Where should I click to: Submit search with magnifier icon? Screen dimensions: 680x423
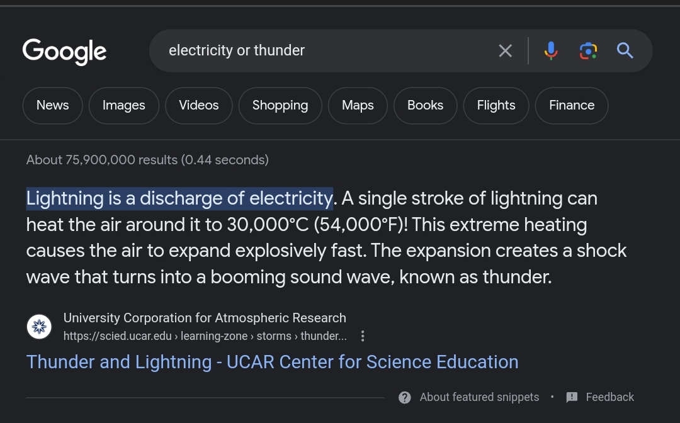coord(625,50)
